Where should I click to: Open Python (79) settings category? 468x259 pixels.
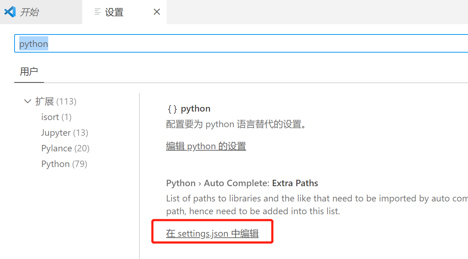coord(64,164)
